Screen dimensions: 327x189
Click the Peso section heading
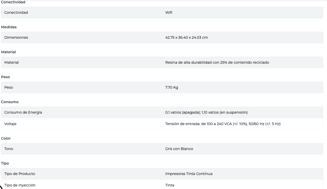(x=5, y=77)
